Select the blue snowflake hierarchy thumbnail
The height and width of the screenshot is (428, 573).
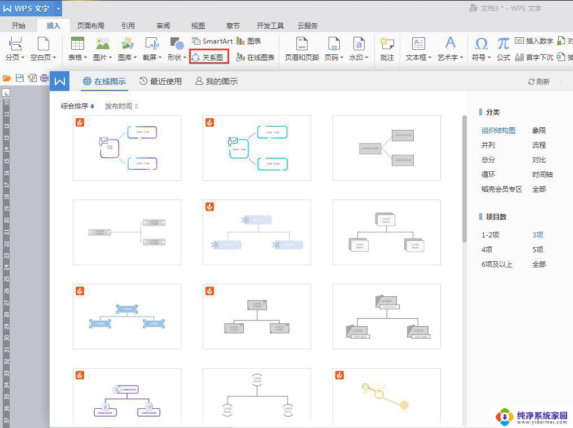click(x=256, y=232)
